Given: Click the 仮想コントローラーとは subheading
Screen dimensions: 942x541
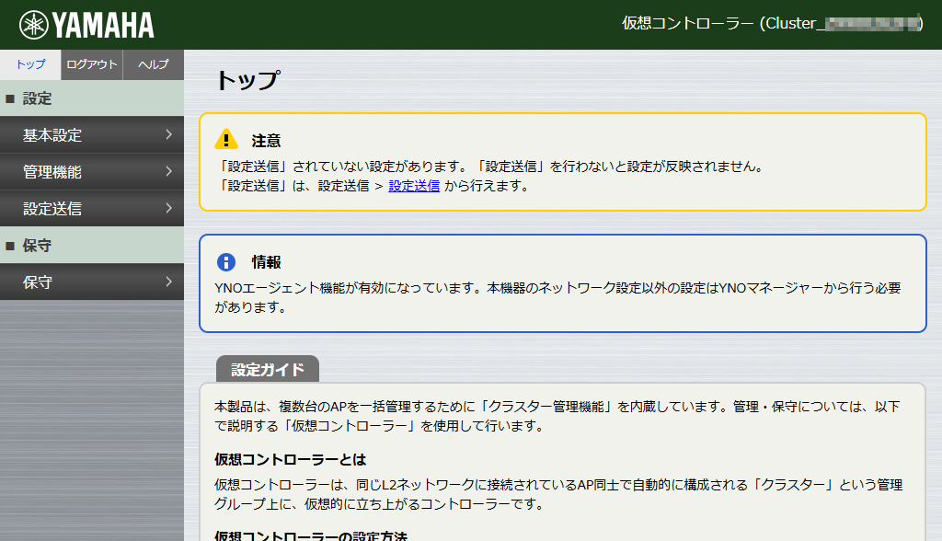Looking at the screenshot, I should pyautogui.click(x=290, y=460).
